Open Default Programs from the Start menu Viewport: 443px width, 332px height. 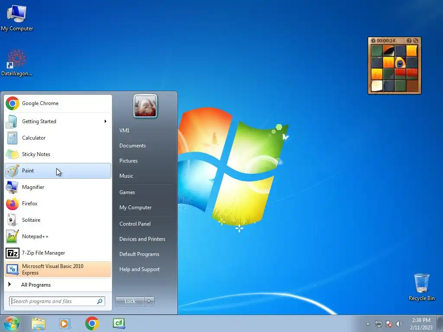pos(139,254)
